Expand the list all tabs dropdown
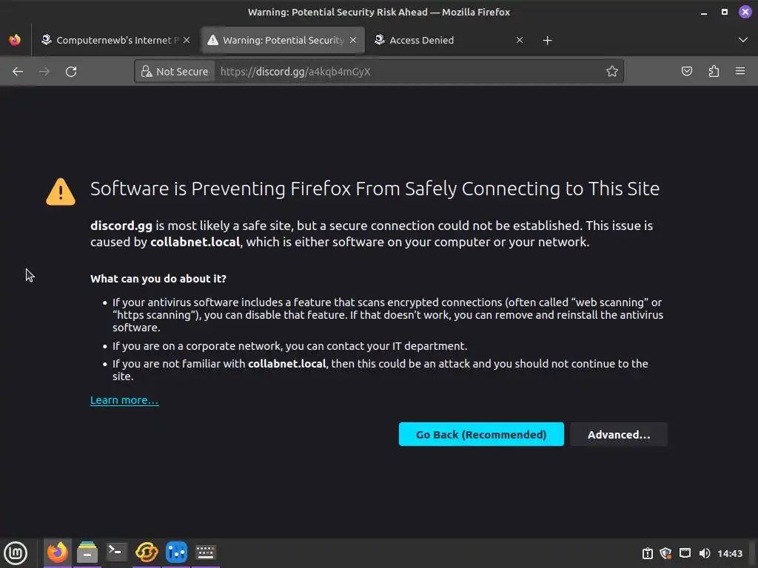 click(x=743, y=40)
